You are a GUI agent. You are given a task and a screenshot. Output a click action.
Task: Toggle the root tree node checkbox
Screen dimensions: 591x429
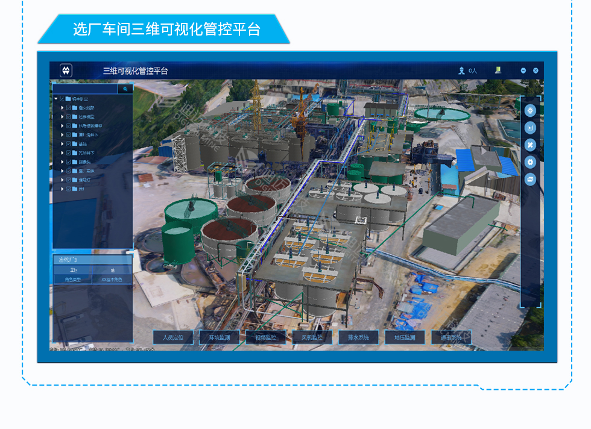(62, 99)
